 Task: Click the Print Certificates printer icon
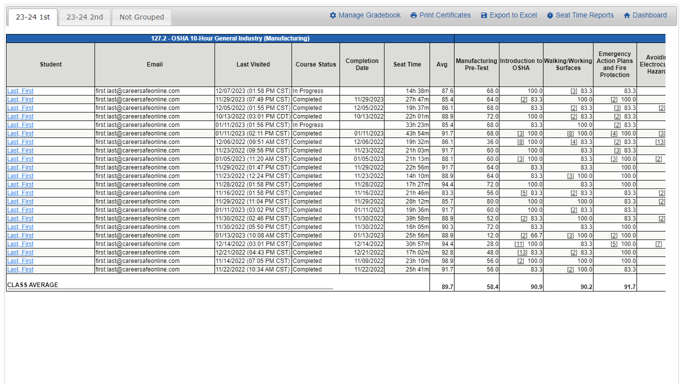[413, 15]
